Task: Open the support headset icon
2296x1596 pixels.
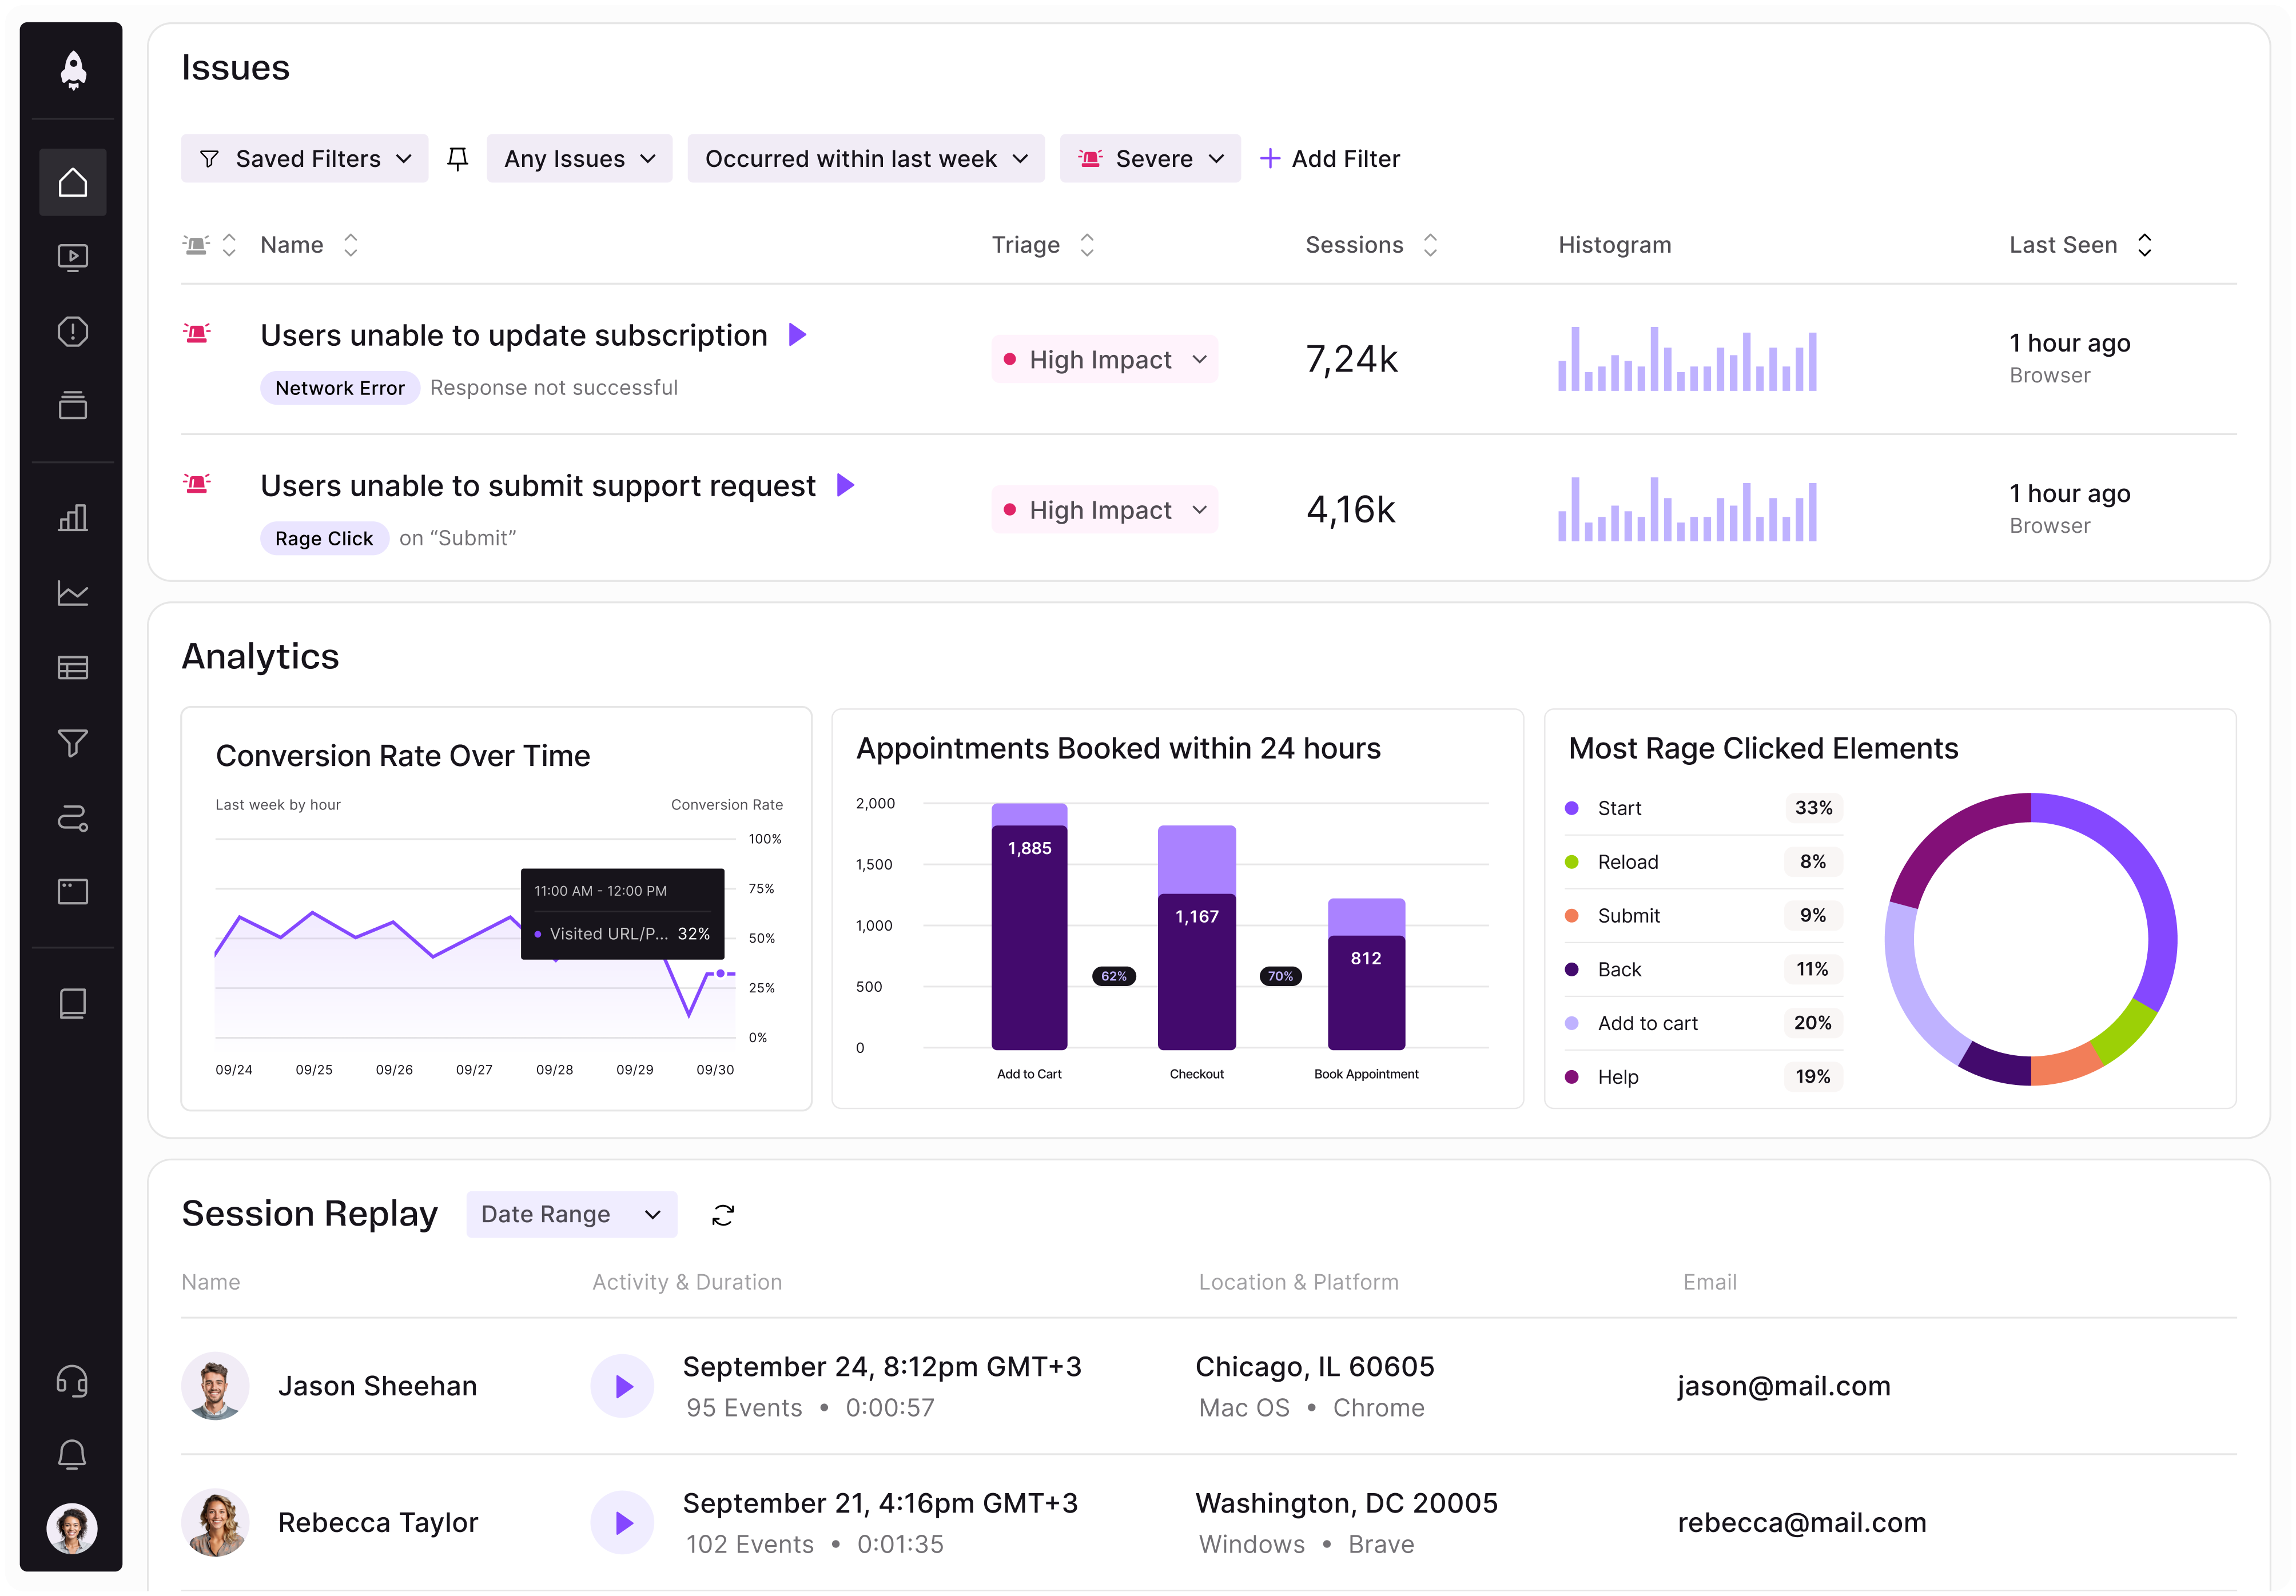Action: pyautogui.click(x=72, y=1381)
